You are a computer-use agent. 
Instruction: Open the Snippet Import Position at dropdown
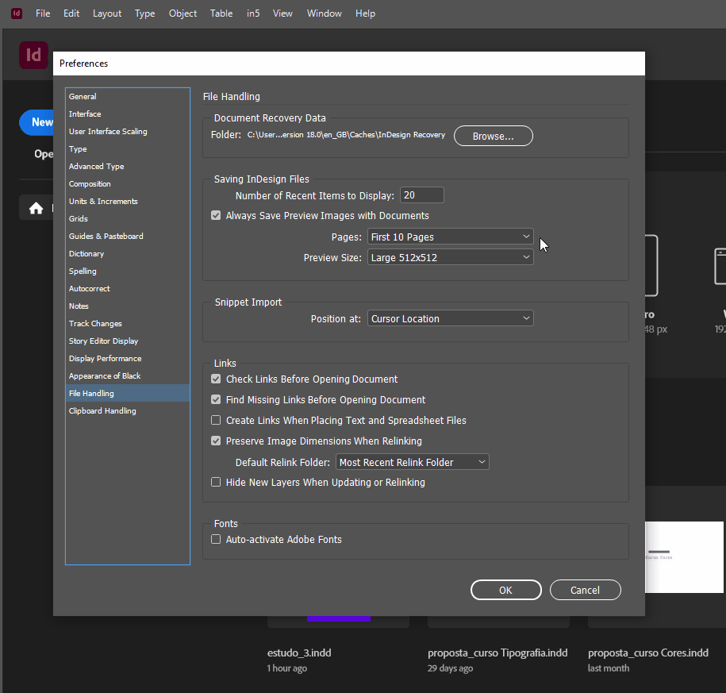[x=450, y=318]
